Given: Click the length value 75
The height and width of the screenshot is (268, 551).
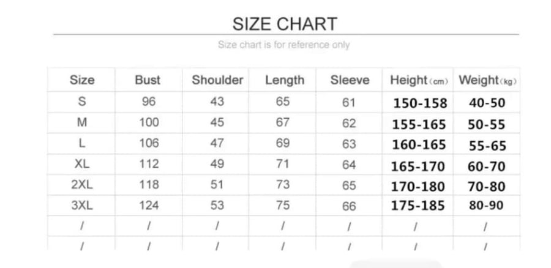Looking at the screenshot, I should (283, 205).
